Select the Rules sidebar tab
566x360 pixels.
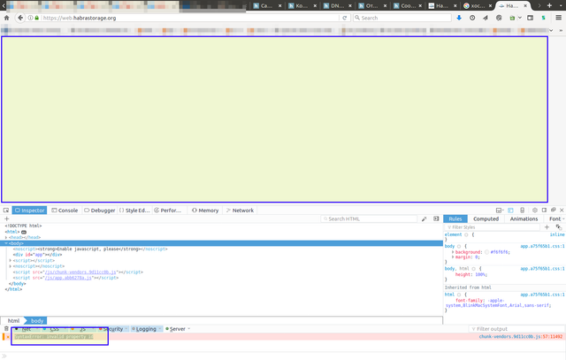click(x=455, y=218)
